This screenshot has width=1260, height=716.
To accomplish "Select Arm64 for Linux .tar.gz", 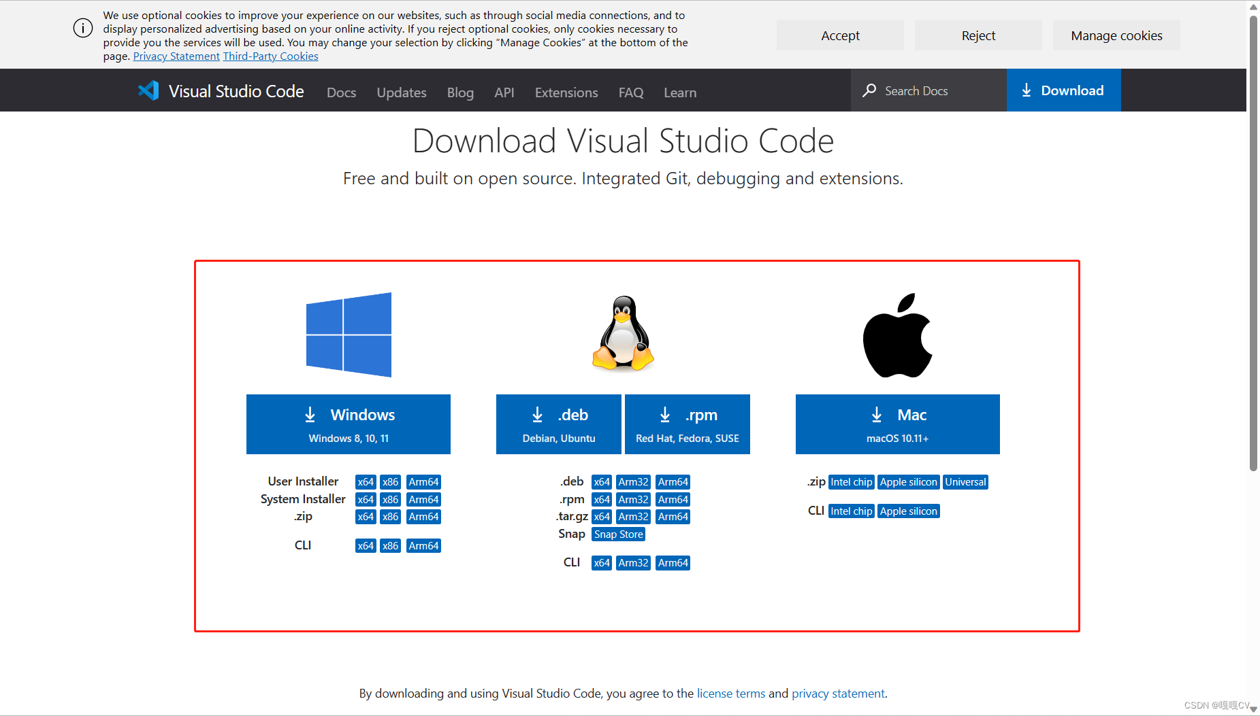I will point(673,517).
